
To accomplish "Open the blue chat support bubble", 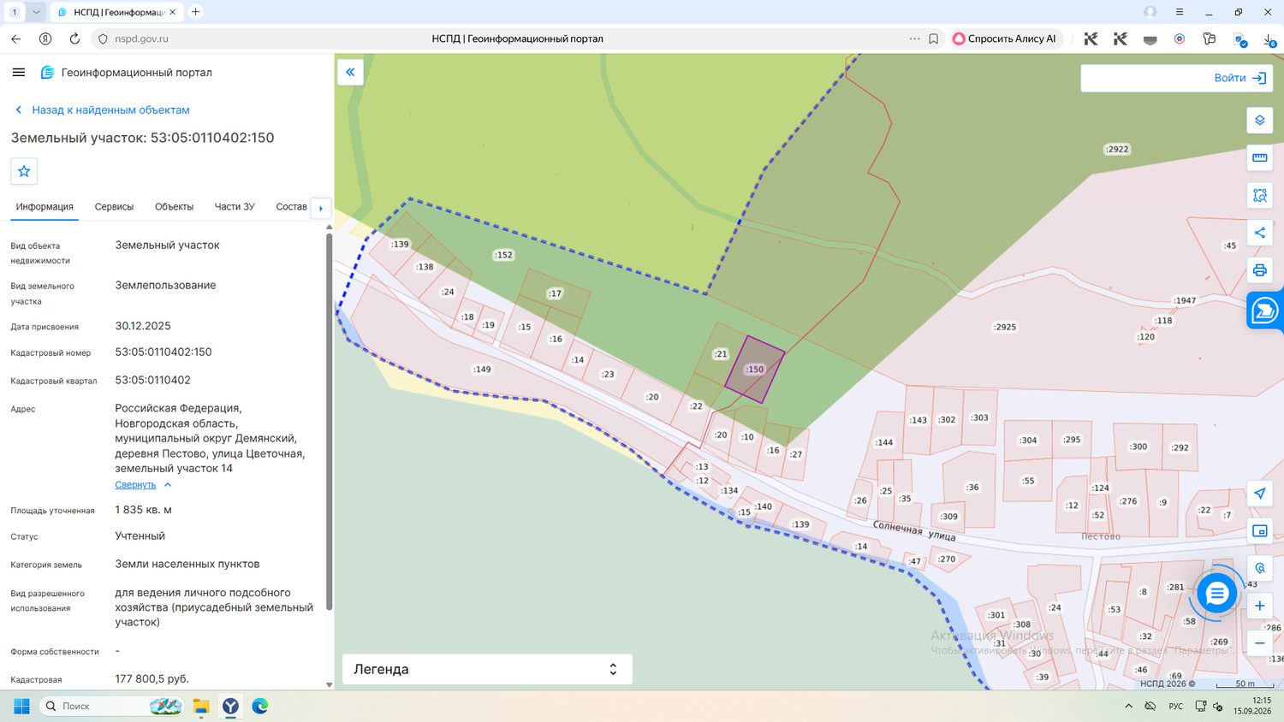I will (1216, 593).
